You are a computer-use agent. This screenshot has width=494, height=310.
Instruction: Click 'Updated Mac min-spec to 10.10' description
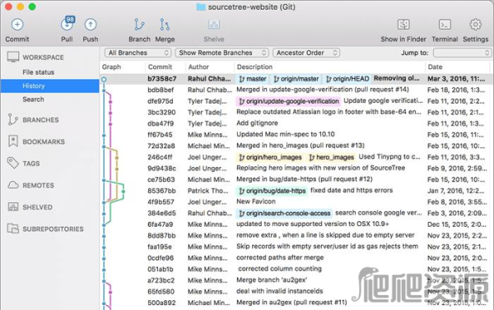tap(286, 134)
